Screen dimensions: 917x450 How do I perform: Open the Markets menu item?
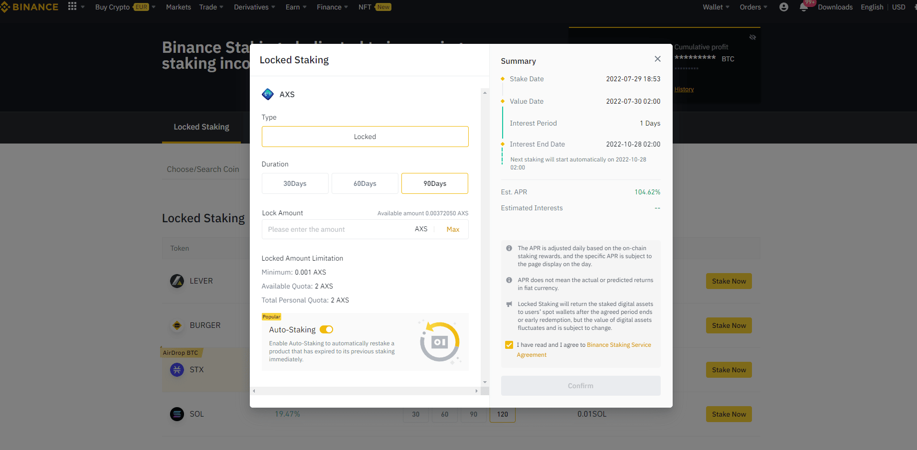click(179, 7)
